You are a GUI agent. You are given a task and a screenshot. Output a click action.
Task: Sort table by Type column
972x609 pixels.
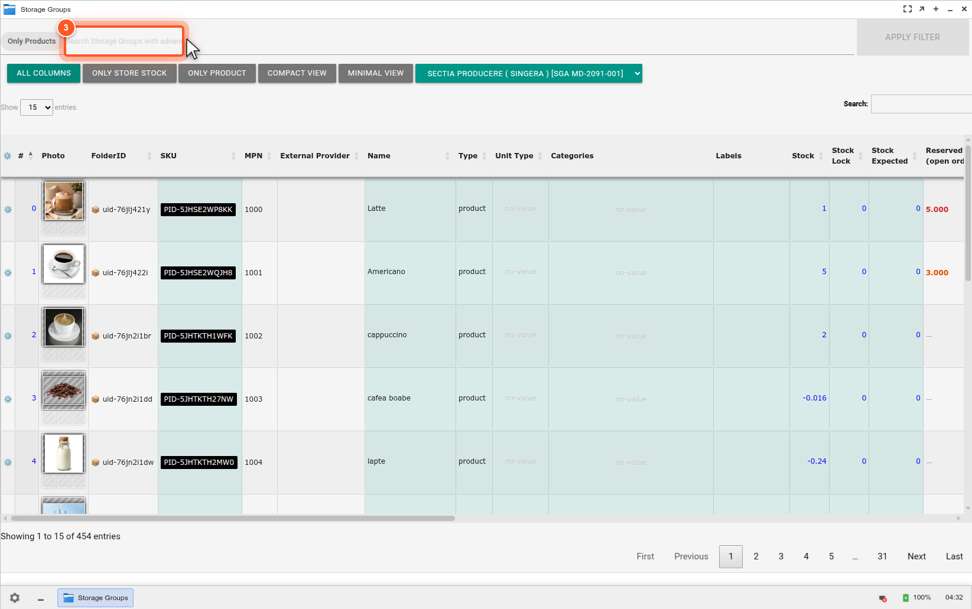pos(473,156)
